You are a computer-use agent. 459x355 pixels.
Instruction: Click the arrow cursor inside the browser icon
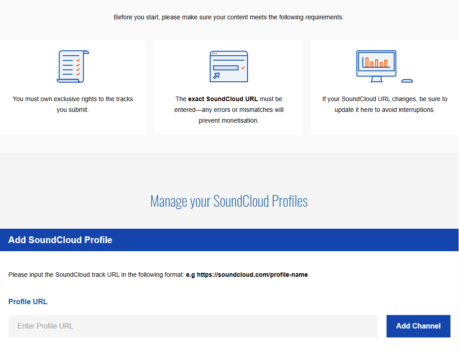click(216, 75)
